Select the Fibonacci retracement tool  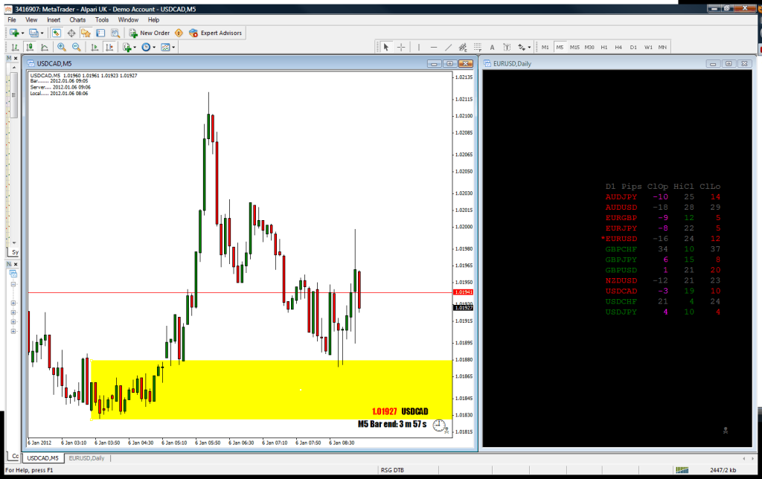478,47
